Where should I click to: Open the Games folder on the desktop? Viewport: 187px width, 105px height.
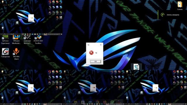coord(180,6)
